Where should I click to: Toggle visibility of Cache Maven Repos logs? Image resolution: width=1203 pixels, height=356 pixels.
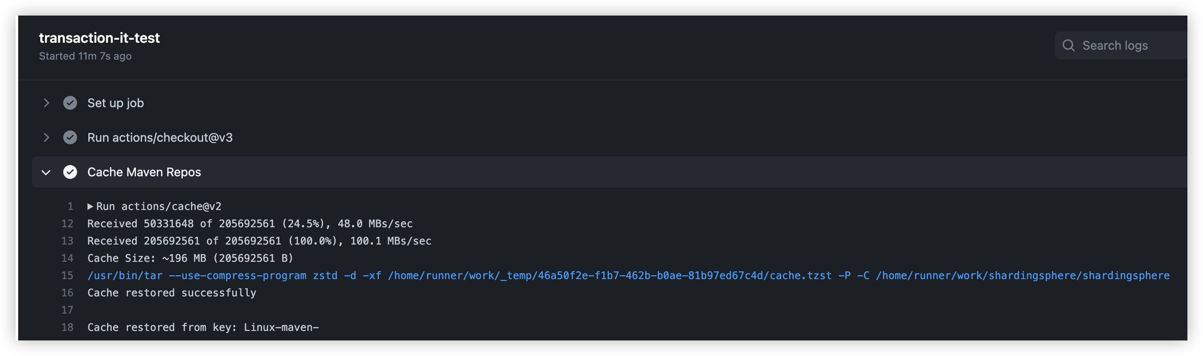[x=46, y=172]
